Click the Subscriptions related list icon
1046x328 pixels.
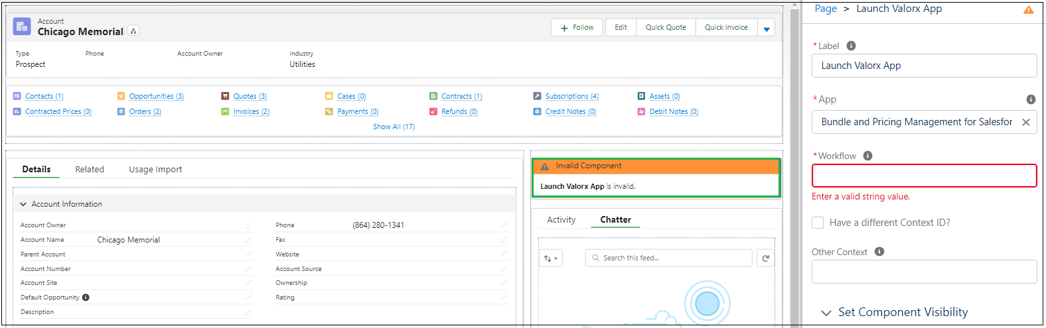pyautogui.click(x=537, y=96)
